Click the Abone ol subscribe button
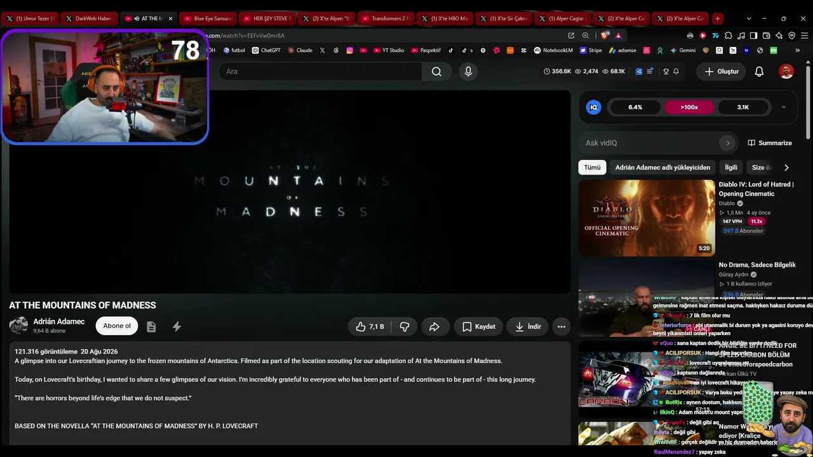The image size is (813, 457). [x=117, y=326]
